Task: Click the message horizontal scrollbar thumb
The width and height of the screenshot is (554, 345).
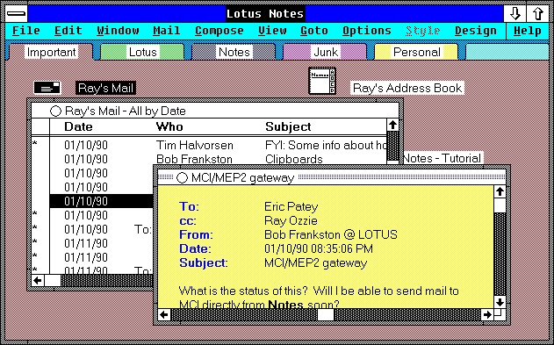Action: [326, 314]
